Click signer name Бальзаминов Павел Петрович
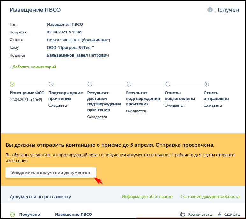Image resolution: width=246 pixels, height=219 pixels. pyautogui.click(x=78, y=55)
